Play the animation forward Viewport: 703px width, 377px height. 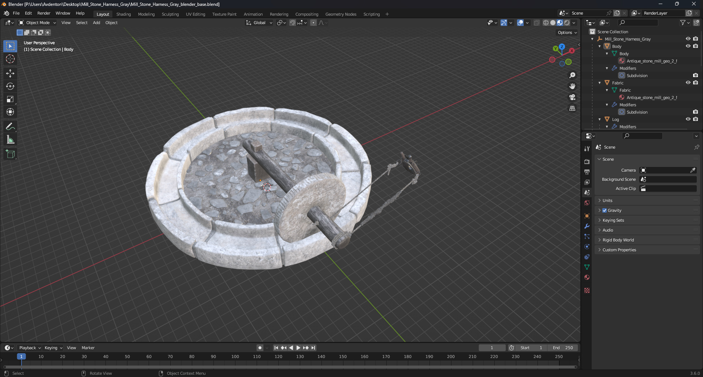(x=298, y=348)
